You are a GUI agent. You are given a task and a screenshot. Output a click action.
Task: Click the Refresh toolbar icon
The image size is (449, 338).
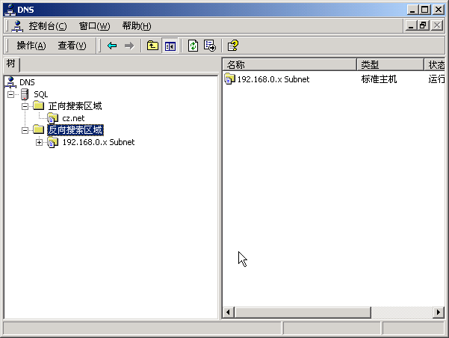[193, 46]
